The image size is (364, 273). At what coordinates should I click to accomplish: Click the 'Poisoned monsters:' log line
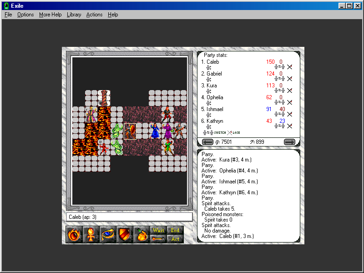pos(222,214)
